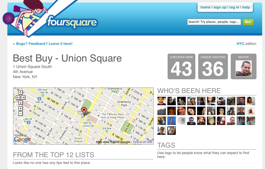Click the Unique Visitors 36 counter
Image resolution: width=265 pixels, height=169 pixels.
click(x=213, y=66)
